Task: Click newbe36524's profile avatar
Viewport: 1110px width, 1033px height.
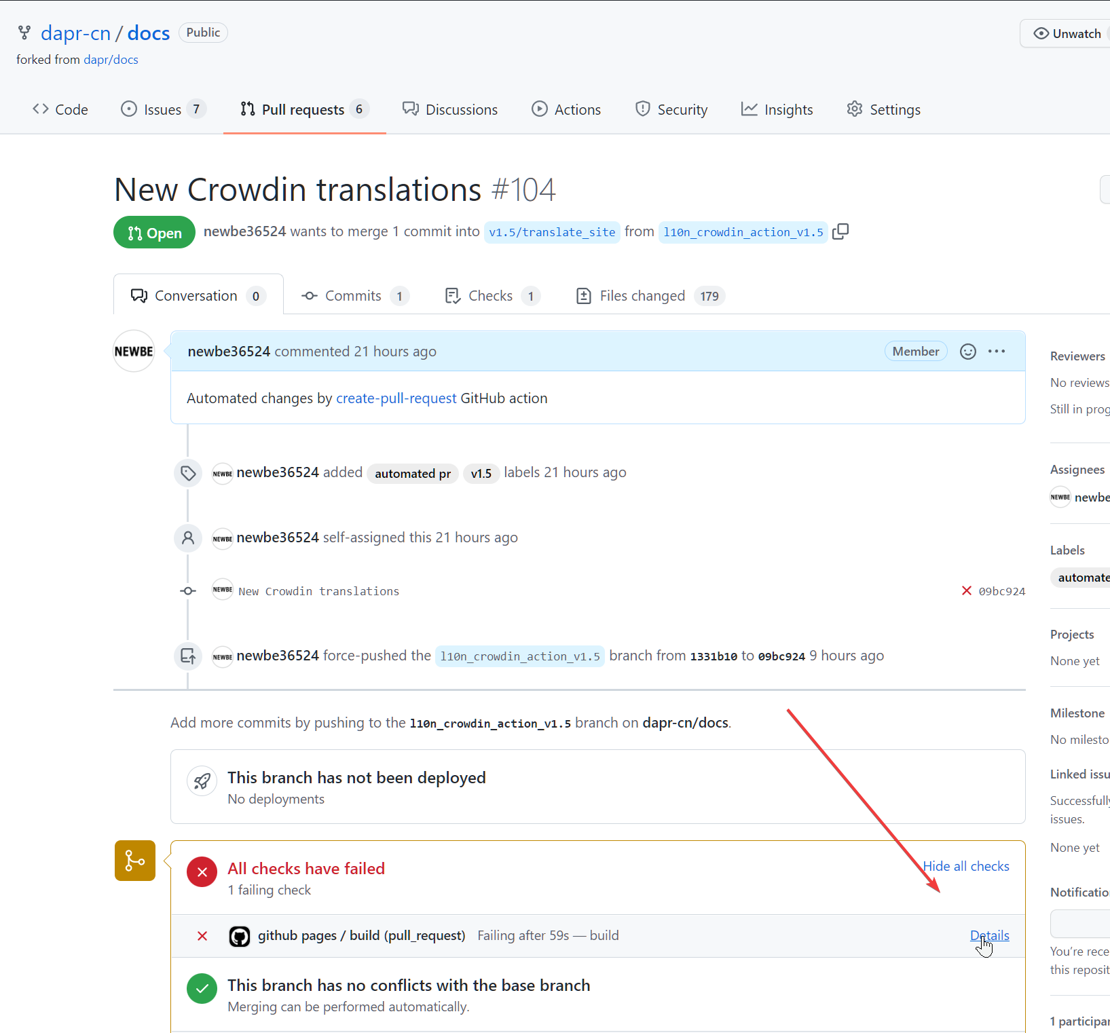Action: tap(133, 351)
